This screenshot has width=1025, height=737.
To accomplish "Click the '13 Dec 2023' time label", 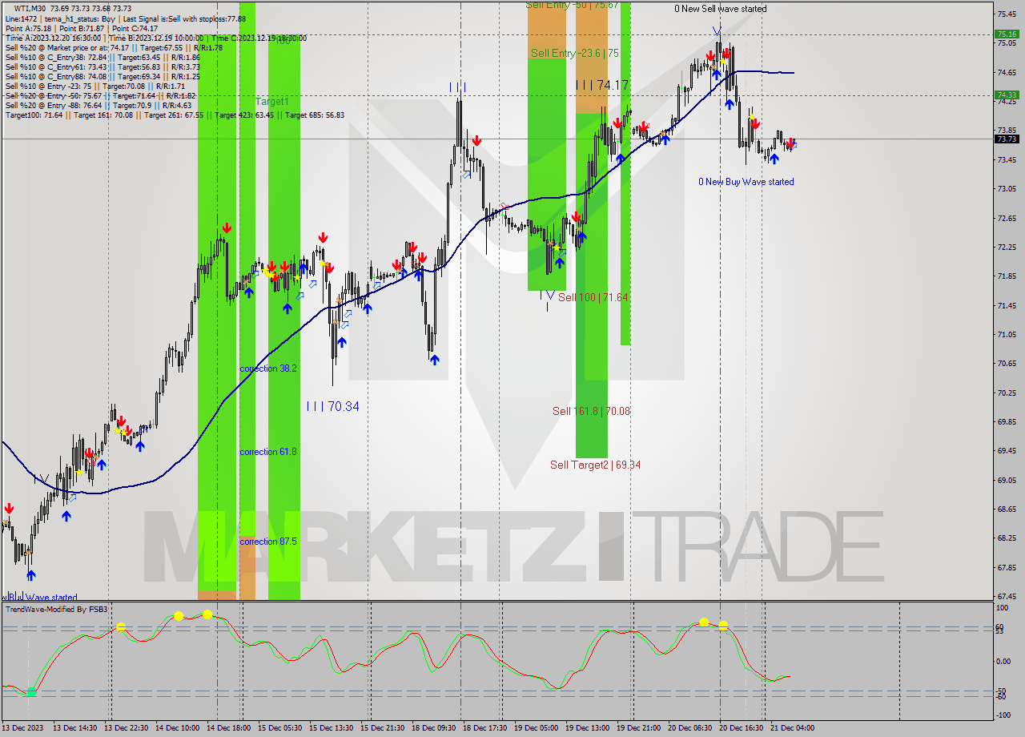I will (22, 727).
